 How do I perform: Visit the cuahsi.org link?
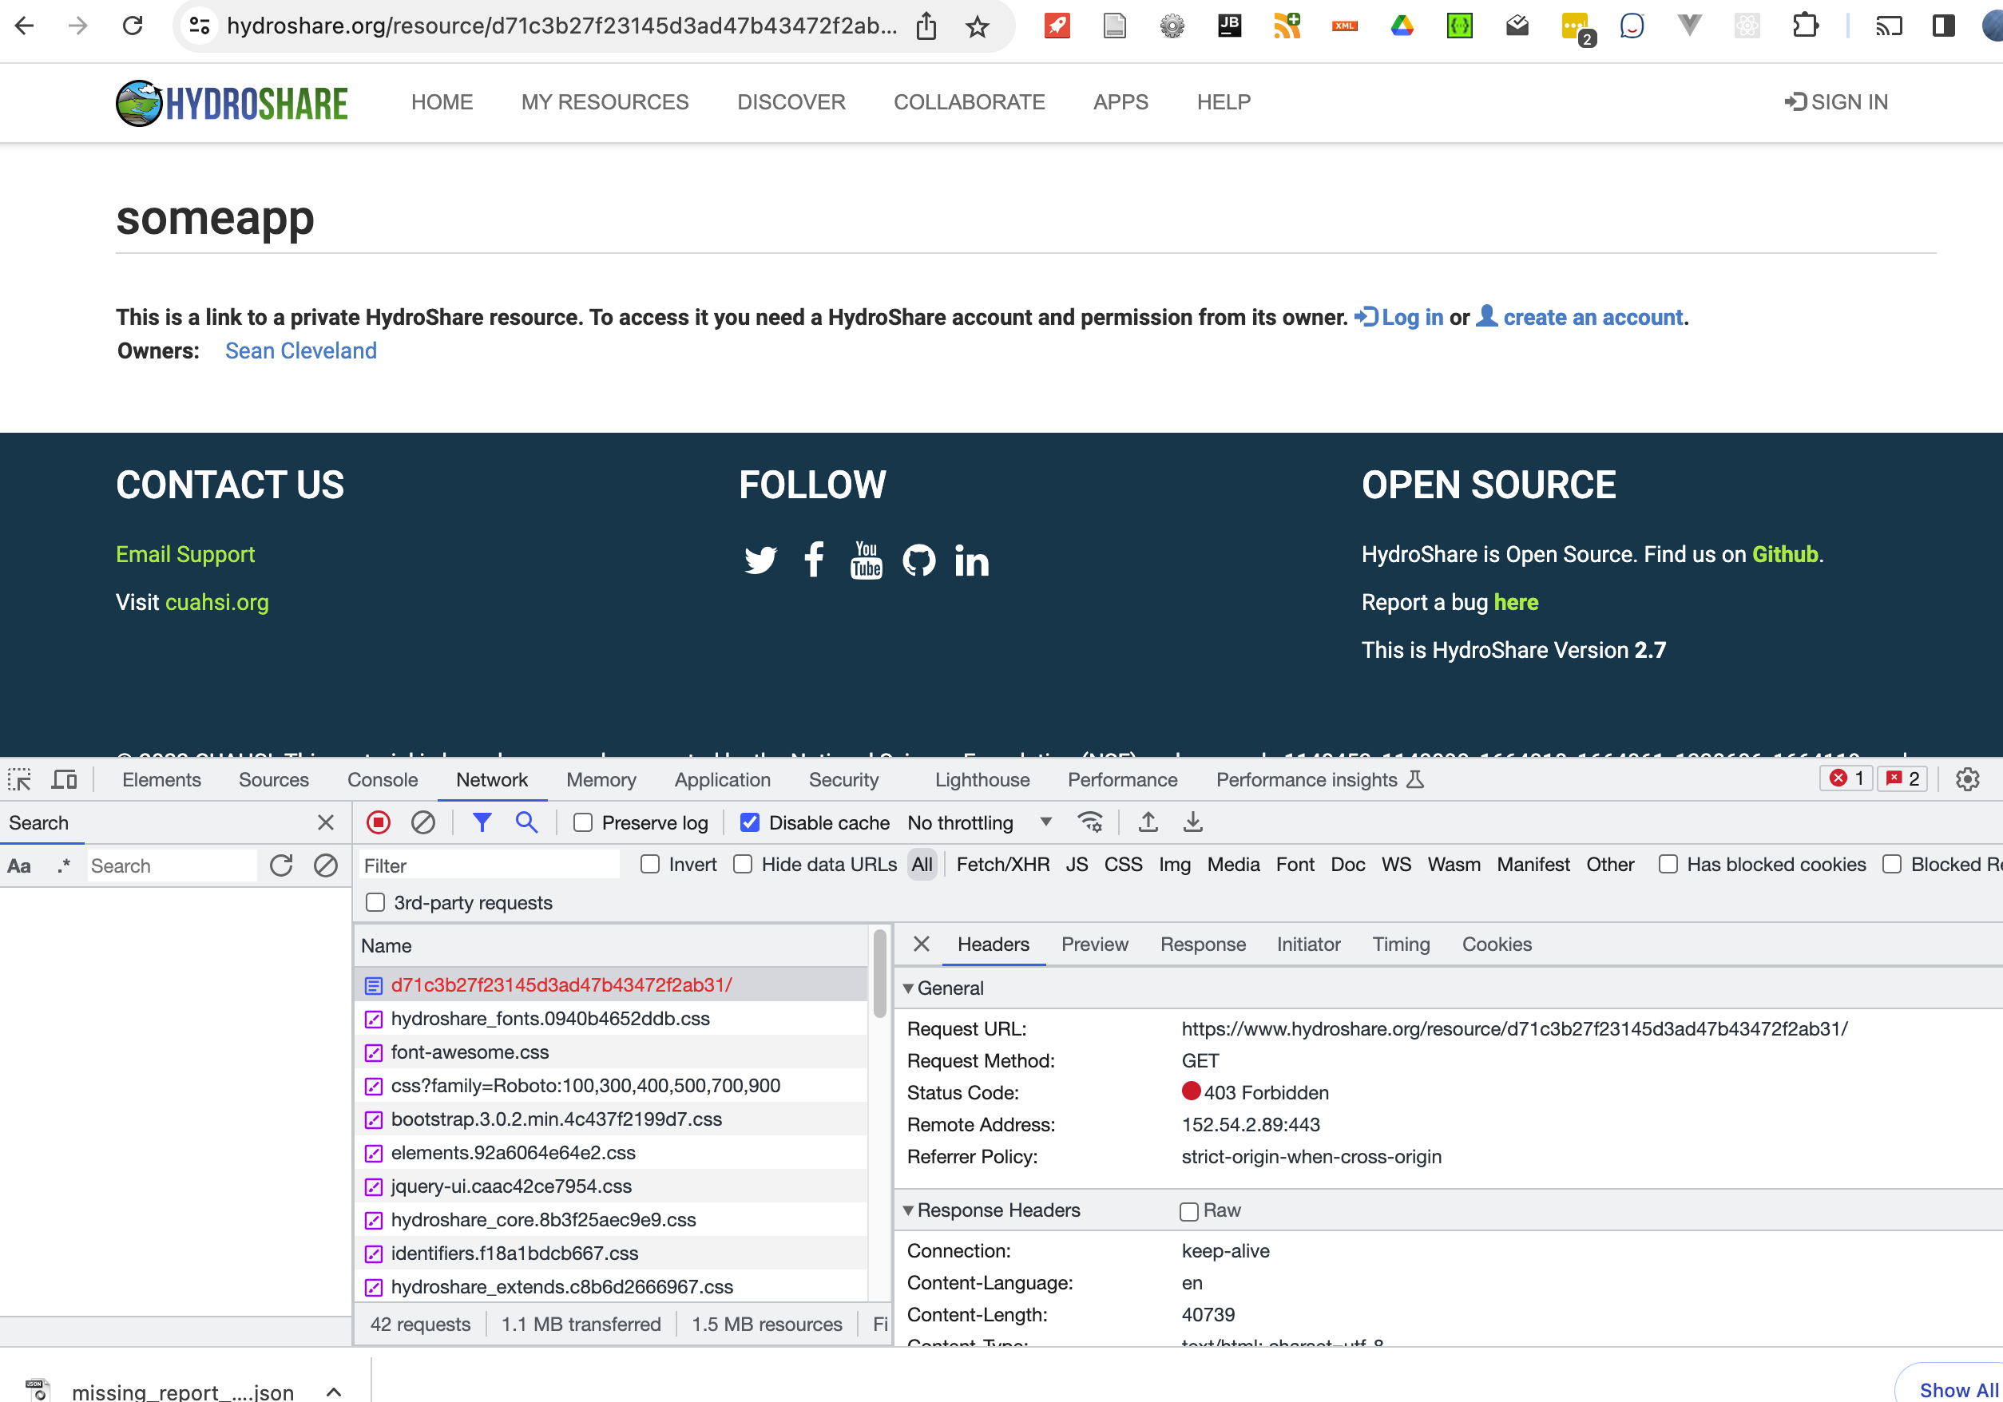(x=216, y=603)
